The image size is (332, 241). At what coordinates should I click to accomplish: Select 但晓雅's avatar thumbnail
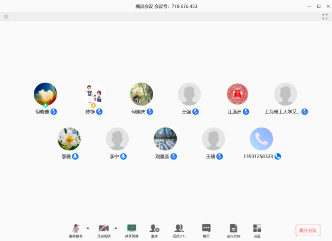pos(45,94)
